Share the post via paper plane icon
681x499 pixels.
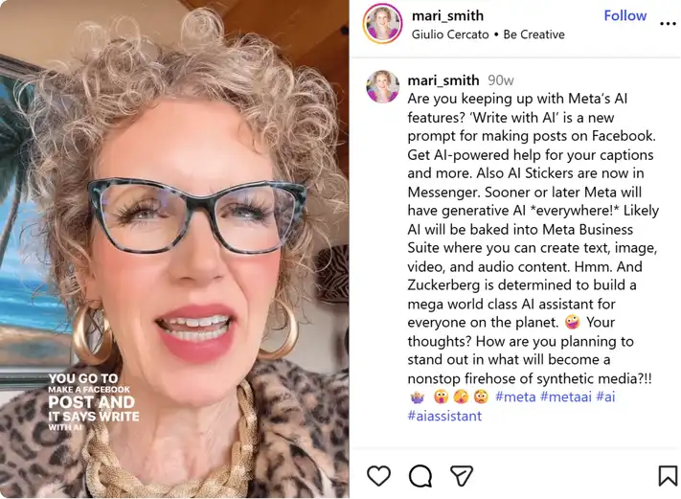[x=462, y=476]
